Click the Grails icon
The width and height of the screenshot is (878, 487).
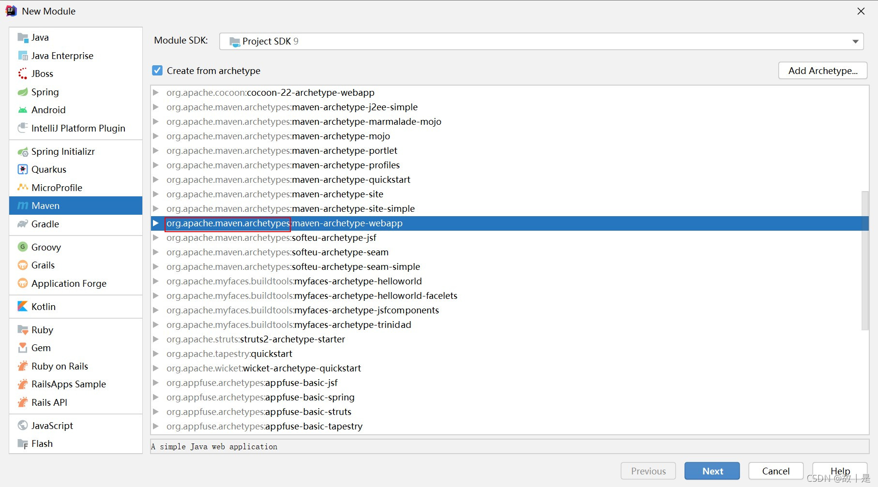(x=23, y=265)
